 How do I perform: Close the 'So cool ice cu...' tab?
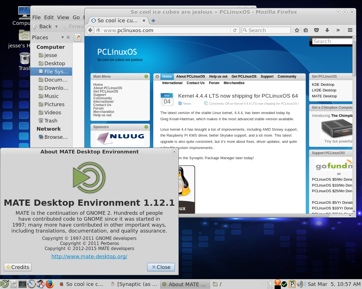click(x=144, y=21)
